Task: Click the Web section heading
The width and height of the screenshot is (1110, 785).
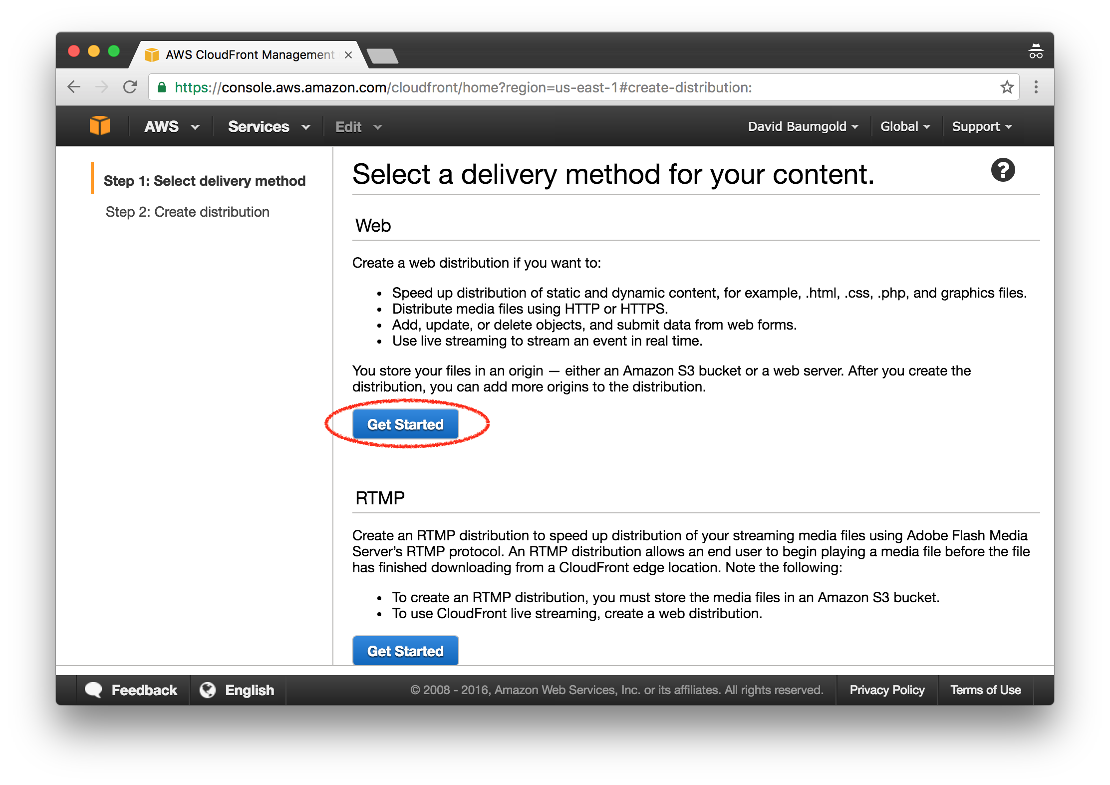Action: tap(373, 225)
